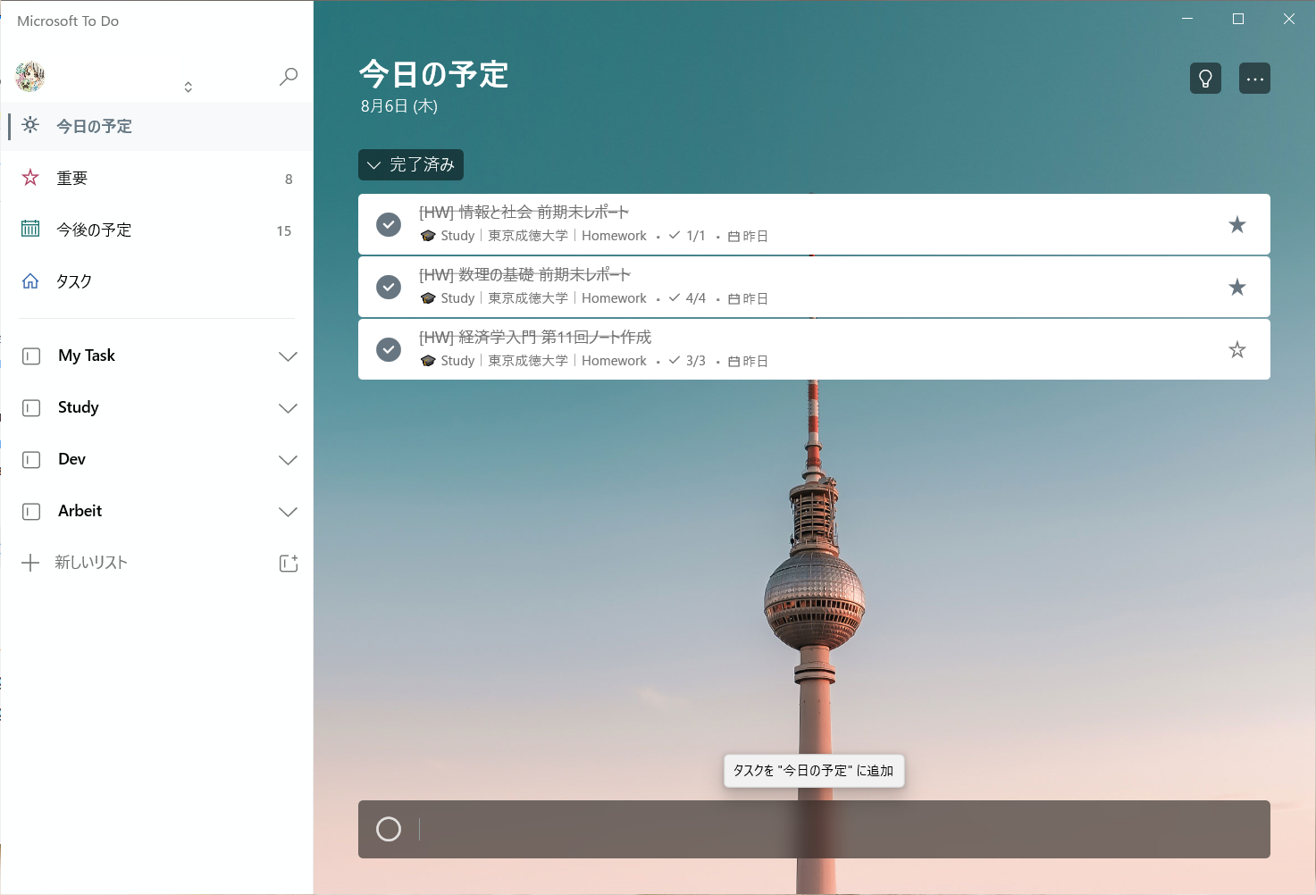Expand the Study group chevron
1316x895 pixels.
288,408
